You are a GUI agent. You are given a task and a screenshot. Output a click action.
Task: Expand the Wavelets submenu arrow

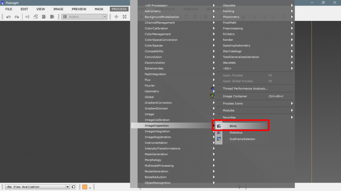[x=292, y=63]
